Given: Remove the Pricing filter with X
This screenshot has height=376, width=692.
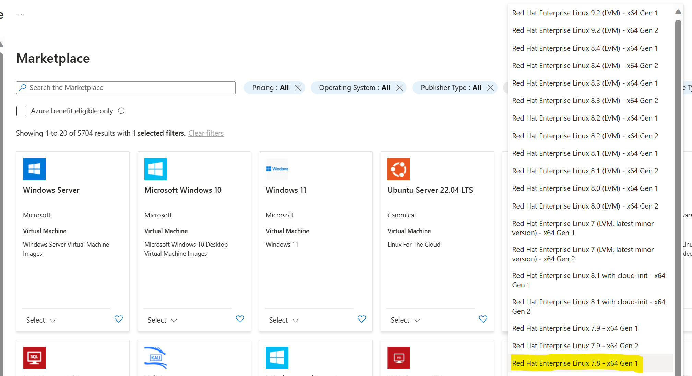Looking at the screenshot, I should tap(298, 88).
